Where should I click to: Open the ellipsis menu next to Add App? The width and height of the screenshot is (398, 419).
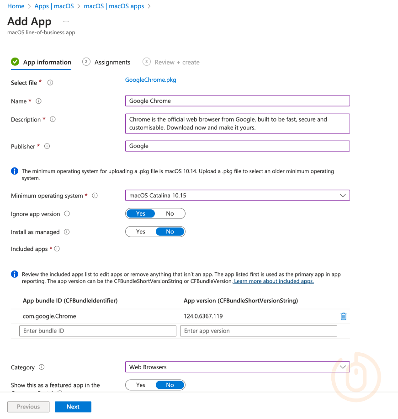click(65, 21)
